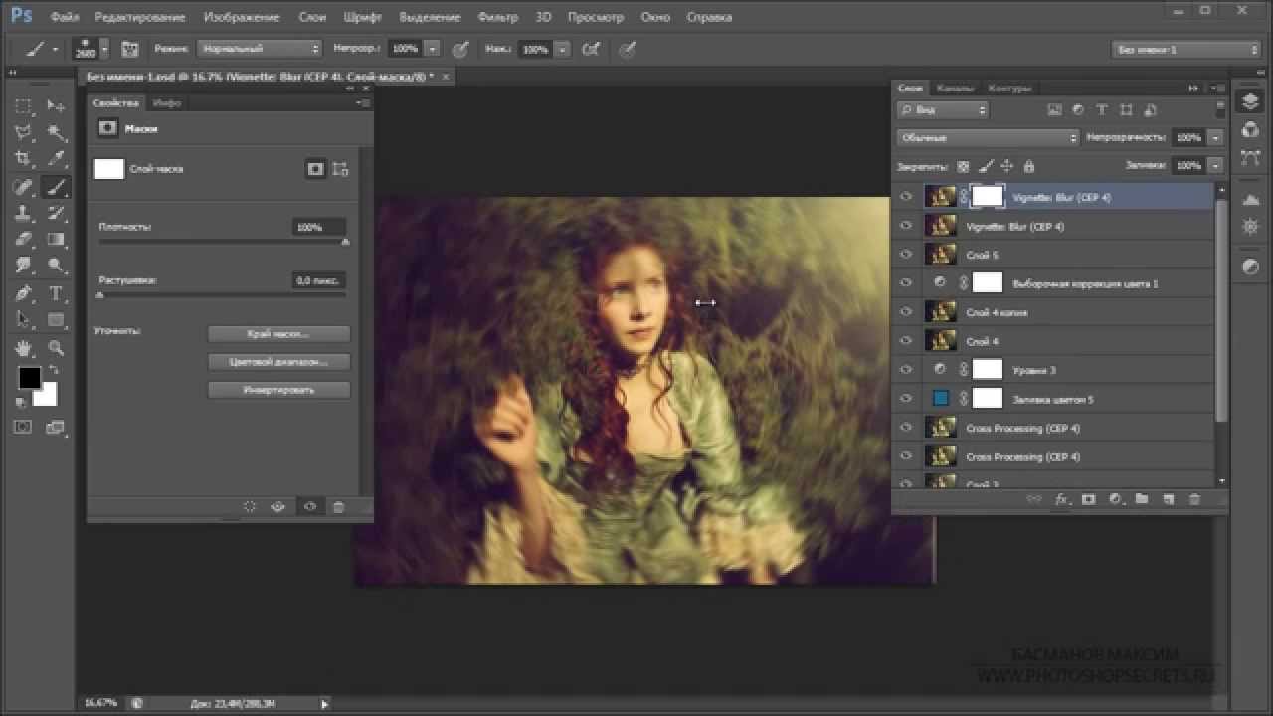This screenshot has width=1273, height=716.
Task: Click the foreground color swatch
Action: click(29, 378)
